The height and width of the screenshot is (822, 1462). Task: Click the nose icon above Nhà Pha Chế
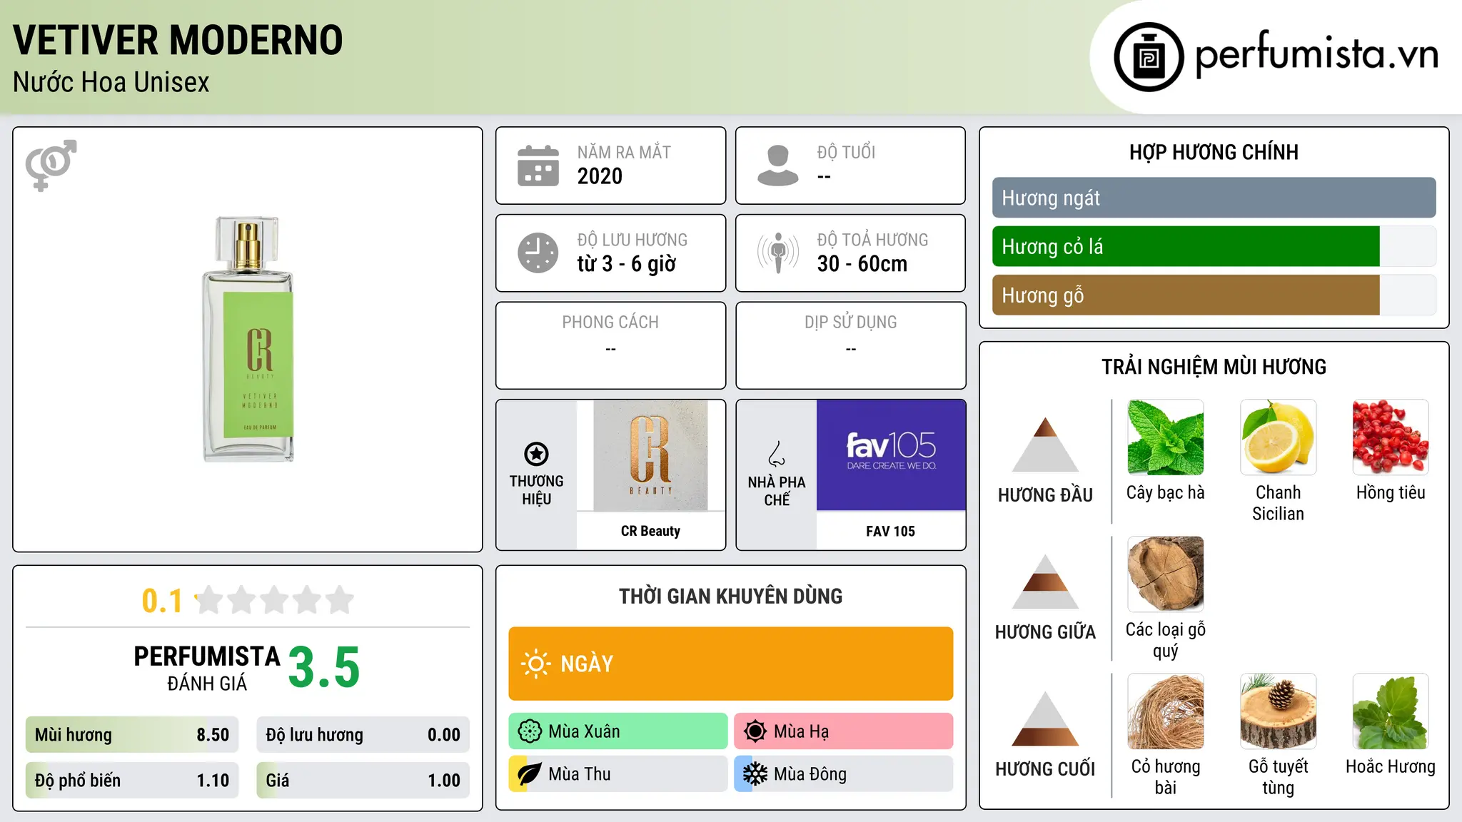pos(777,454)
